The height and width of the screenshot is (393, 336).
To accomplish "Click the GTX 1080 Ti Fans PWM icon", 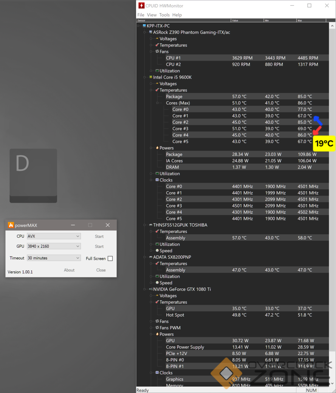I will pos(157,328).
